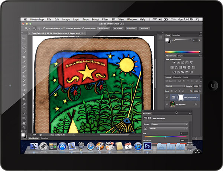The width and height of the screenshot is (223, 171).
Task: Select the Path Selection tool
Action: [24, 114]
